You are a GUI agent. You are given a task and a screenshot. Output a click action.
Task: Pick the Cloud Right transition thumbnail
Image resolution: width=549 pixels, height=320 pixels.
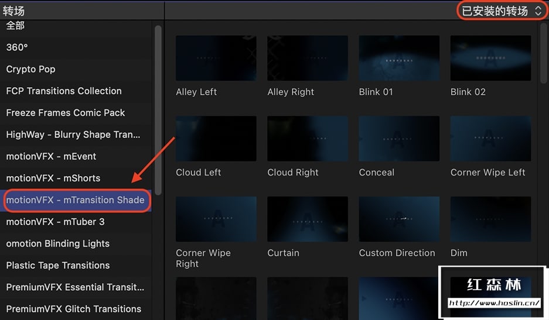coord(308,139)
